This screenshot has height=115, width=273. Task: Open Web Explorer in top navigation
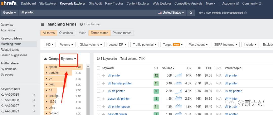(162, 4)
